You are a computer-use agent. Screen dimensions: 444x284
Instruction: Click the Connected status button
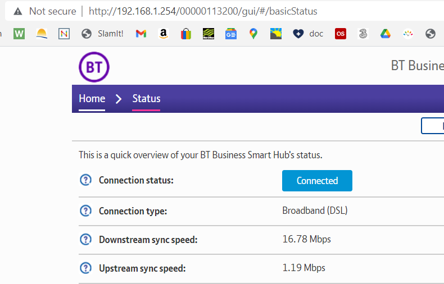(317, 181)
